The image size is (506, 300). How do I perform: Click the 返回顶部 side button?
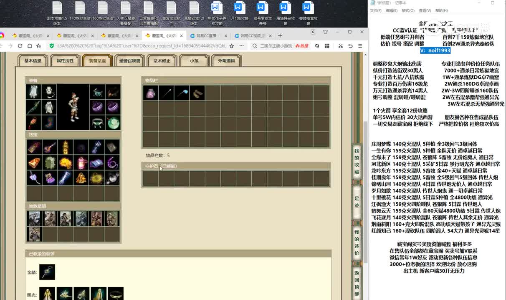coord(357,283)
